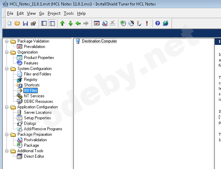Click the gray forward arrow toolbar icon
This screenshot has height=169, width=221.
[x=86, y=23]
